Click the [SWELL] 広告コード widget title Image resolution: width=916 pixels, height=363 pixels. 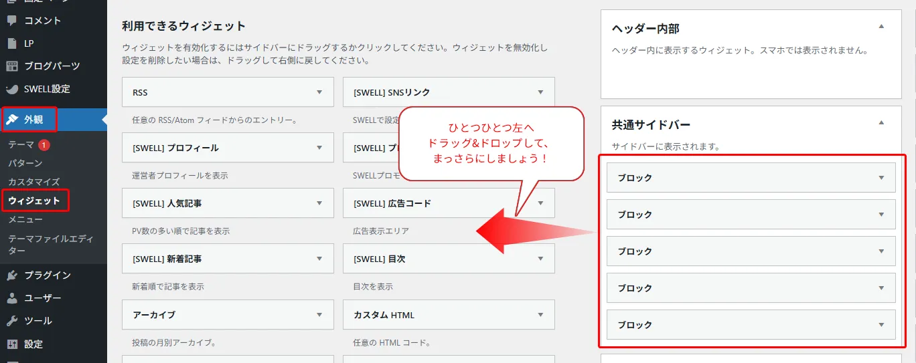(392, 203)
